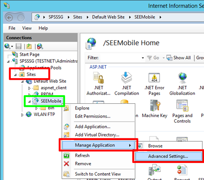Screen dimensions: 204x180
Task: Choose Advanced Settings... from the submenu
Action: pos(169,156)
